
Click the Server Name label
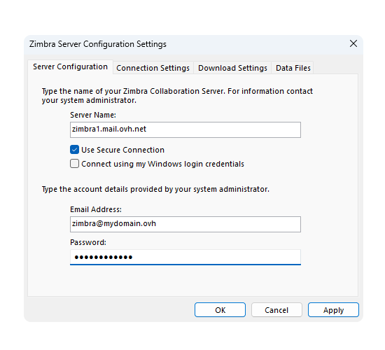click(x=93, y=115)
